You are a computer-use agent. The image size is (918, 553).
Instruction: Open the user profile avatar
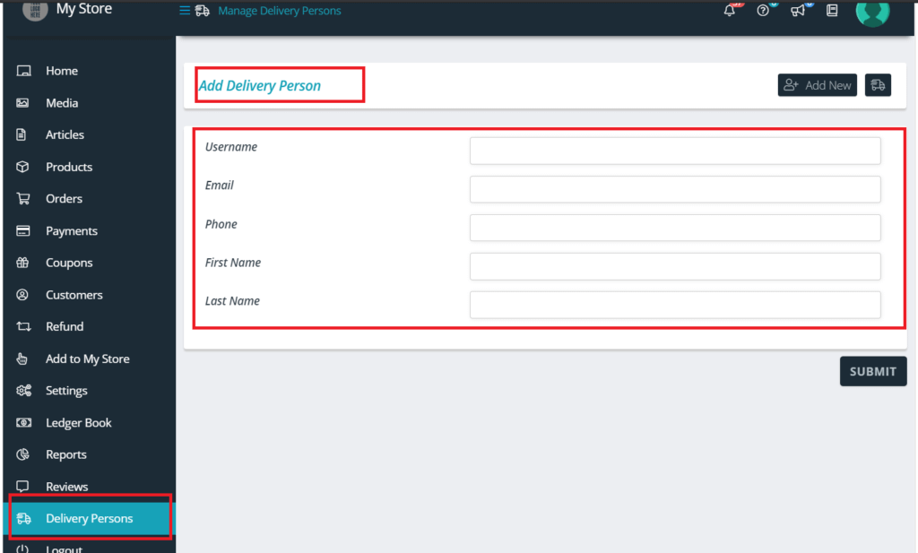872,11
